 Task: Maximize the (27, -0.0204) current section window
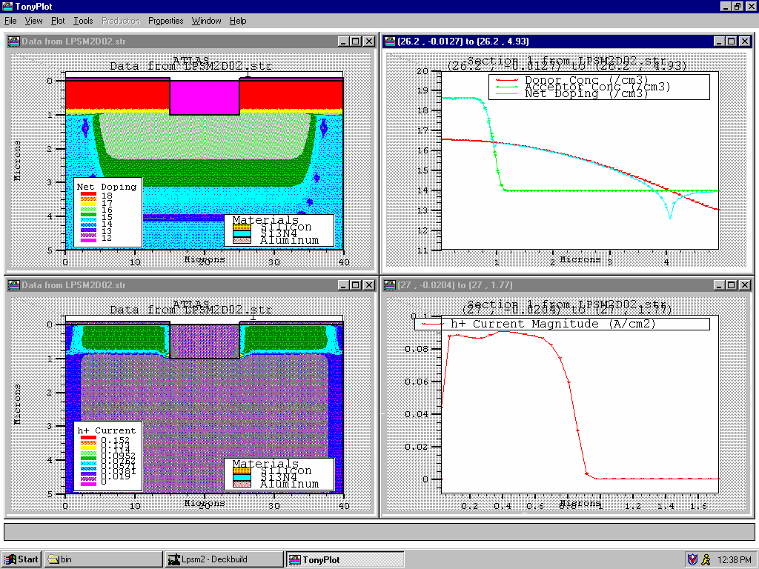click(732, 285)
